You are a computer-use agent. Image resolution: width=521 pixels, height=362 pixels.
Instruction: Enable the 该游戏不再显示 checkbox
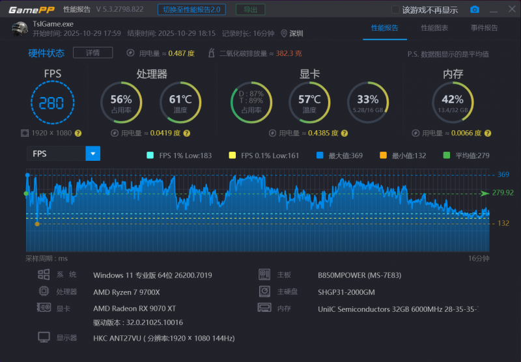pos(395,10)
